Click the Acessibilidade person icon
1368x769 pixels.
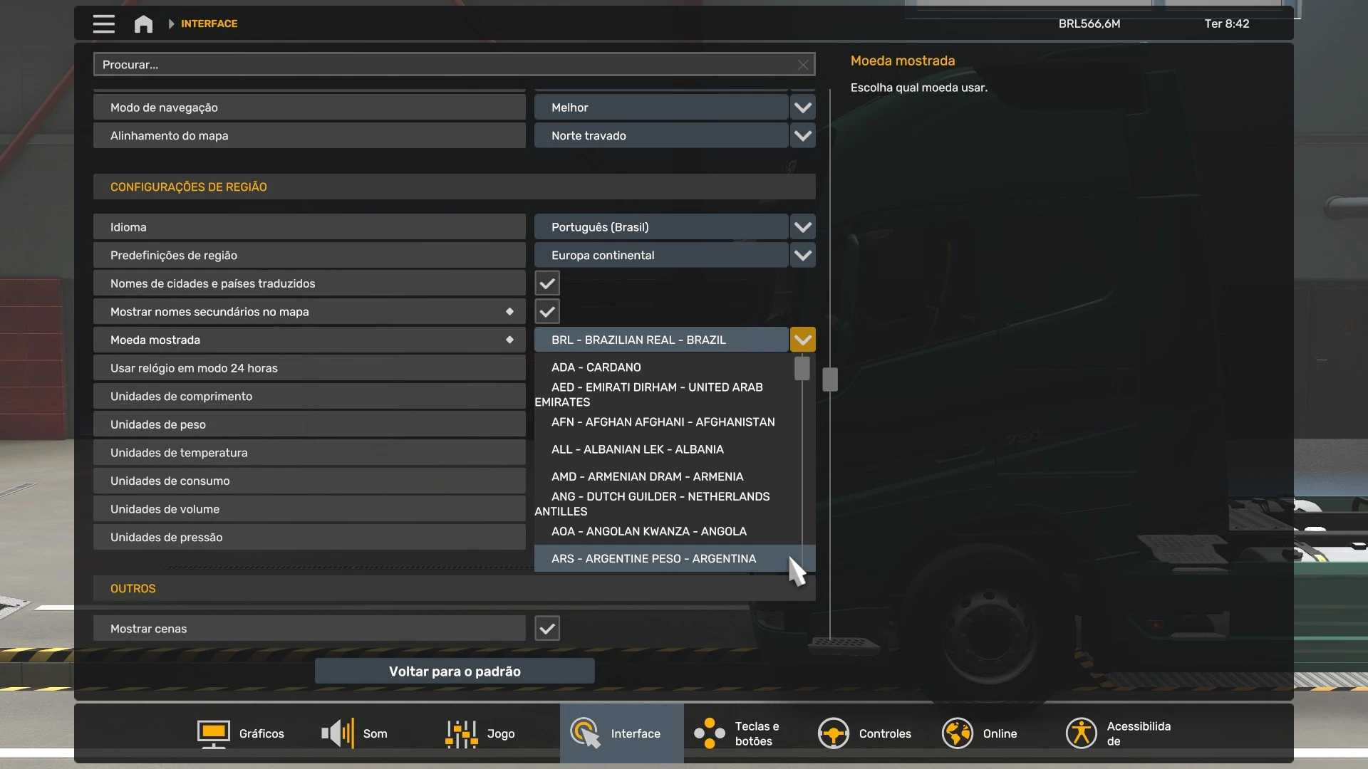1081,733
